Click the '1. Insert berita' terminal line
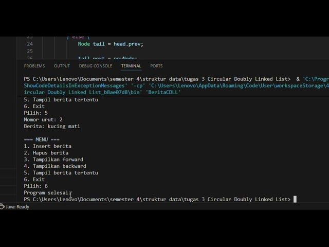Screen dimensions: 329x247 click(x=48, y=146)
